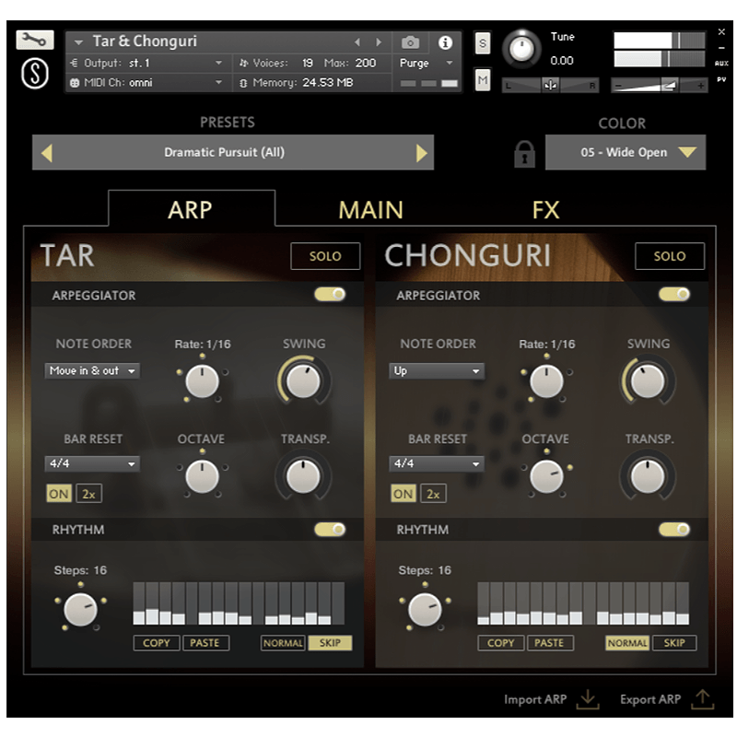Click the Chonguri Steps knob
Viewport: 737px width, 737px height.
tap(425, 610)
